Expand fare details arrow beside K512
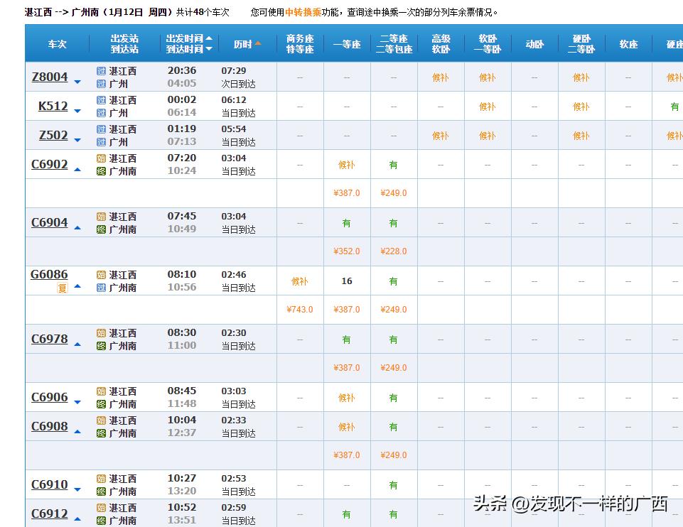Viewport: 683px width, 527px height. point(77,112)
